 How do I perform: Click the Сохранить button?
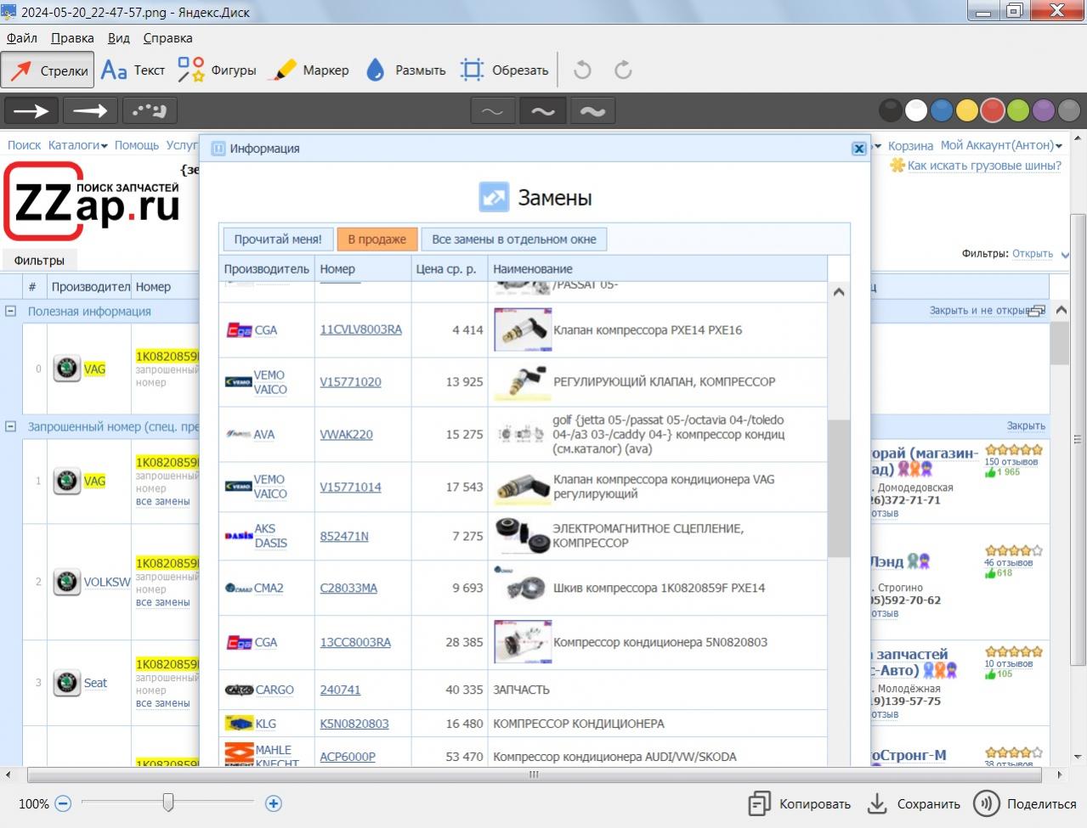914,803
